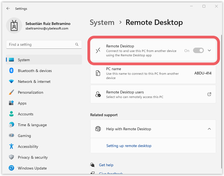Click the Find a setting search box
The height and width of the screenshot is (176, 224).
[x=44, y=44]
